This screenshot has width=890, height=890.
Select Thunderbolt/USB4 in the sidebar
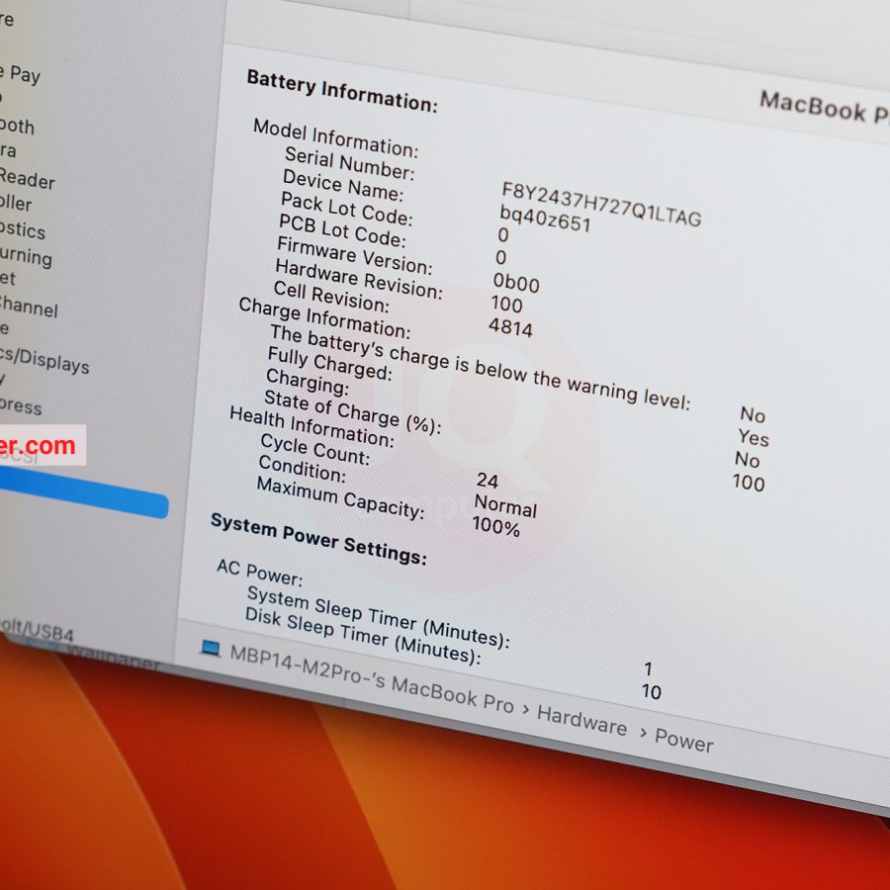37,631
